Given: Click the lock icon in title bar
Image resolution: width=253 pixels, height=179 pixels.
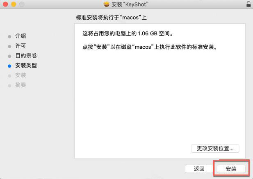Looking at the screenshot, I should tap(248, 4).
